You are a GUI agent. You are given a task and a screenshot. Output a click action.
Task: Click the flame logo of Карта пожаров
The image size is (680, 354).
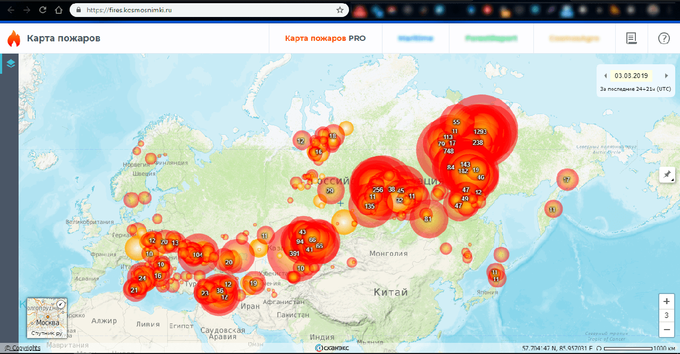(x=14, y=38)
